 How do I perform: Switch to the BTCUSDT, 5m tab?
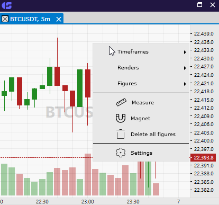[30, 19]
